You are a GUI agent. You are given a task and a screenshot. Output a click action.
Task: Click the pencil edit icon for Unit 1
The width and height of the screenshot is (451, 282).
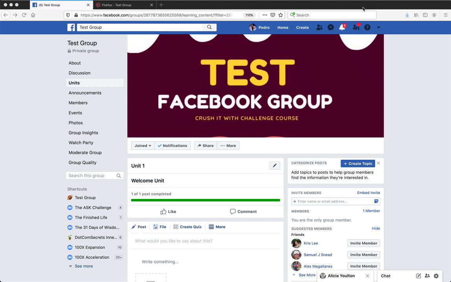coord(275,166)
